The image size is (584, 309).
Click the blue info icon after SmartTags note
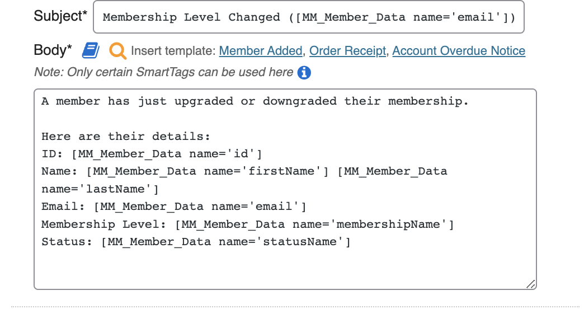pos(304,72)
